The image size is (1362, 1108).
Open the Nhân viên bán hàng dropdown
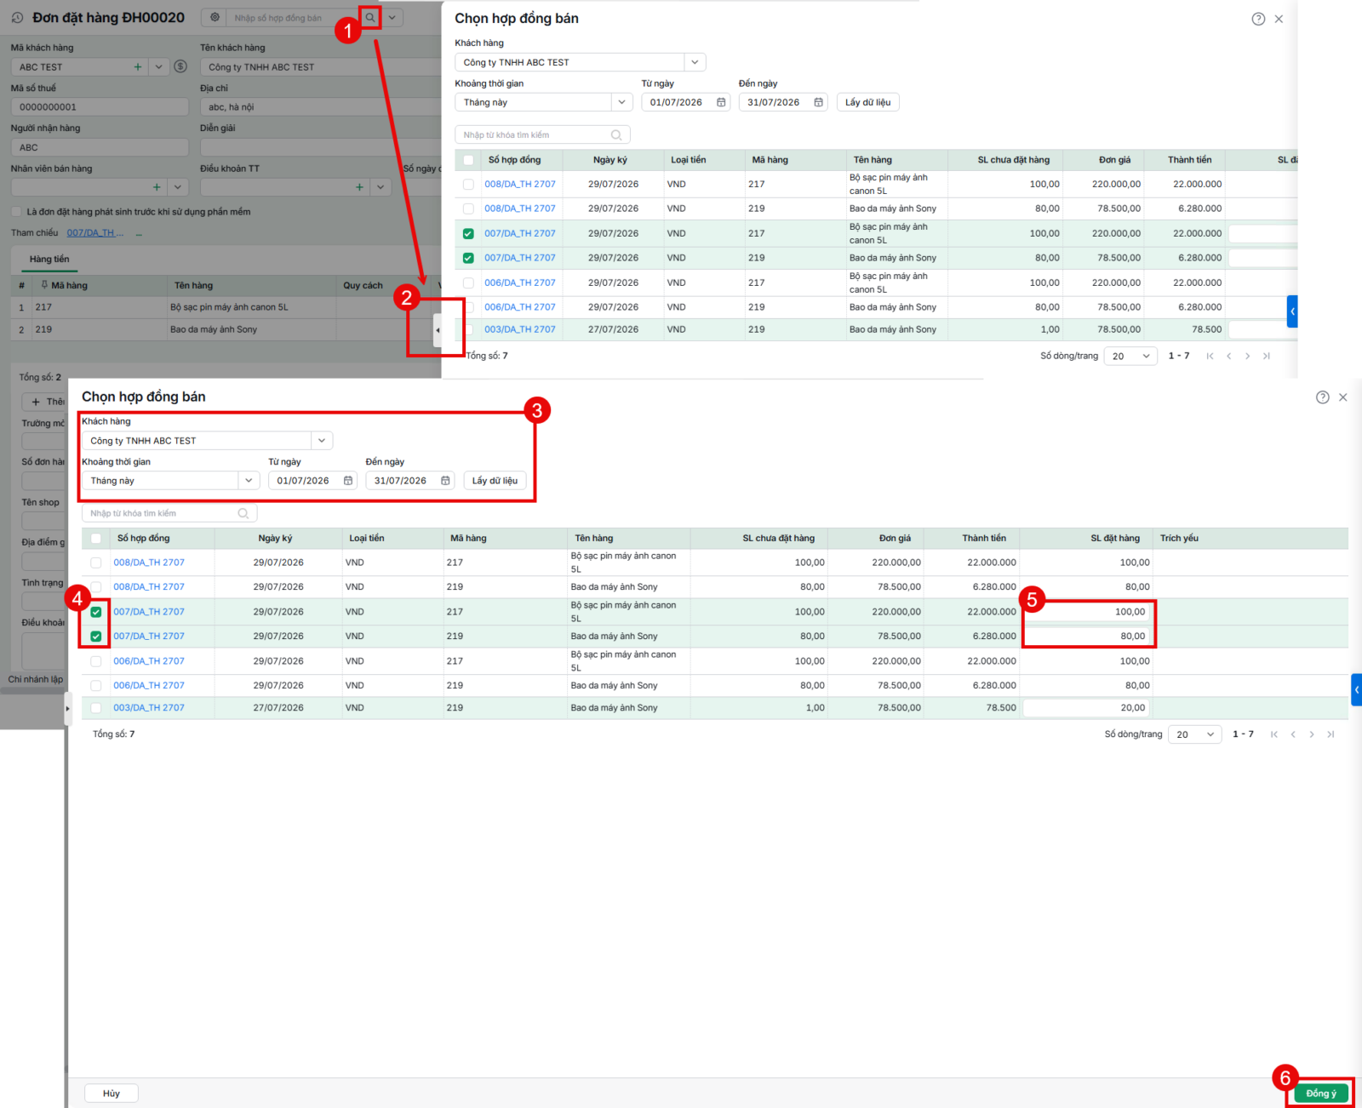click(x=178, y=187)
